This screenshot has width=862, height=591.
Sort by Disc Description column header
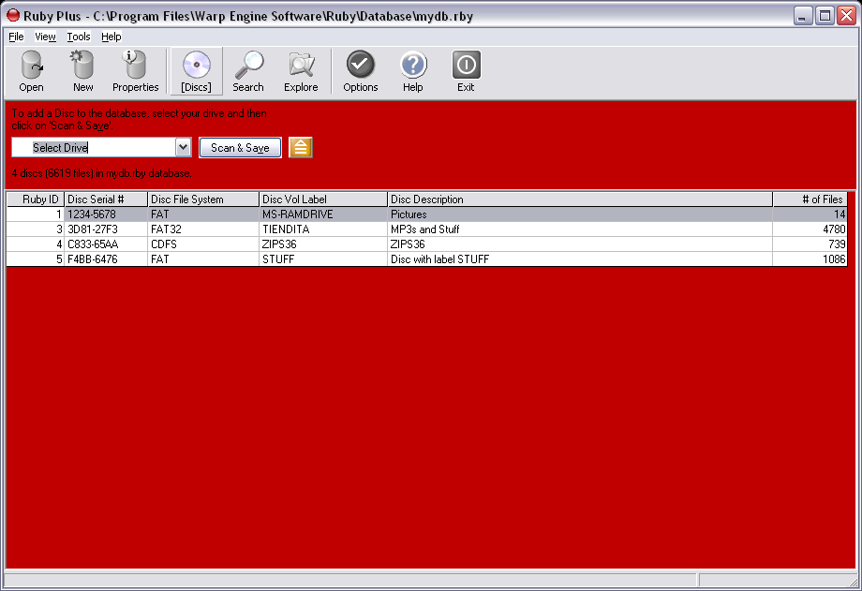click(580, 199)
